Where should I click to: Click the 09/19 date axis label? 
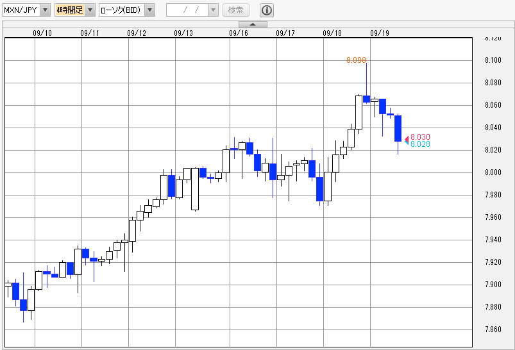(x=380, y=33)
